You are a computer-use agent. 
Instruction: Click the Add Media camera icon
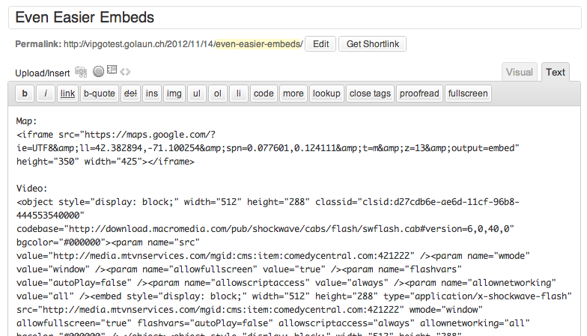81,72
